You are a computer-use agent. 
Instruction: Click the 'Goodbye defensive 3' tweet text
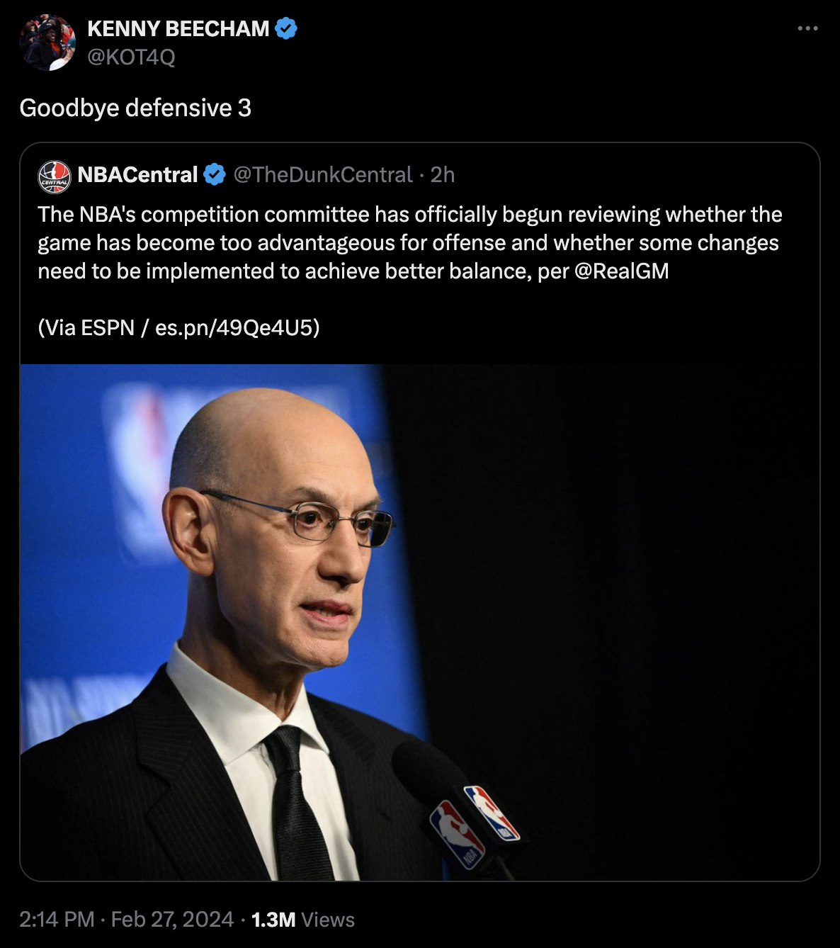coord(135,108)
